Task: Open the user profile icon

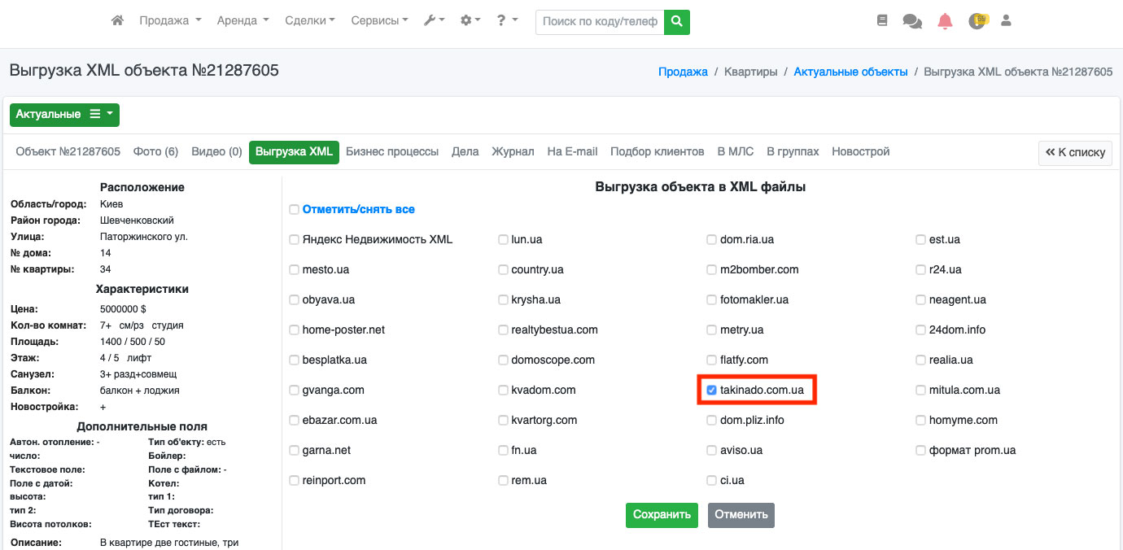Action: click(1006, 21)
